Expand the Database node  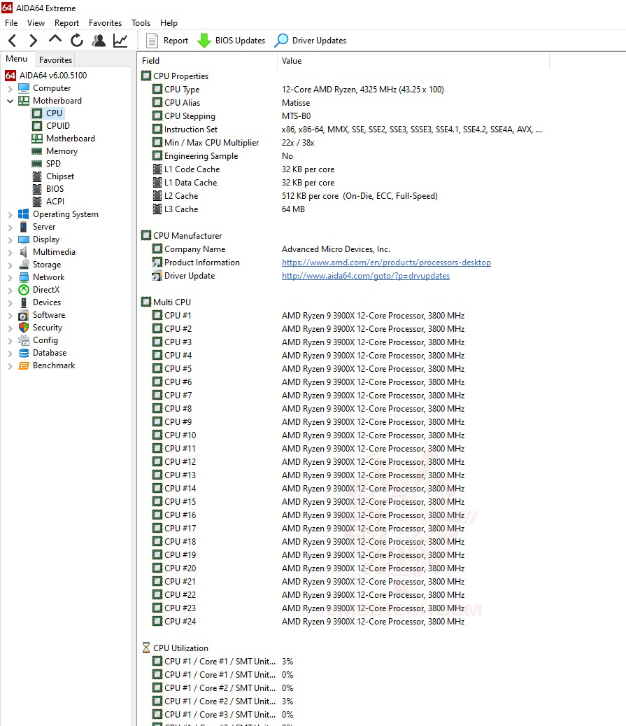[10, 353]
